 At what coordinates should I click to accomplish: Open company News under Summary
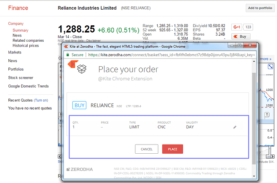click(17, 35)
